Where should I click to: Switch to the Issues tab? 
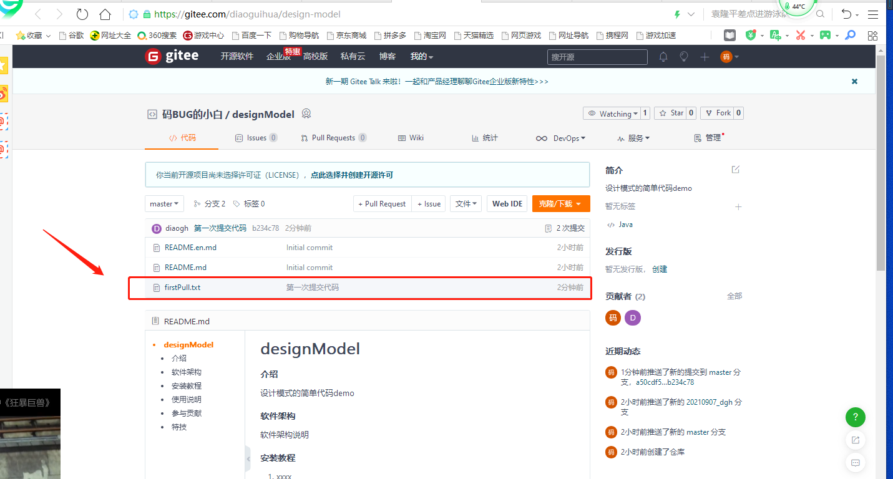pyautogui.click(x=256, y=137)
